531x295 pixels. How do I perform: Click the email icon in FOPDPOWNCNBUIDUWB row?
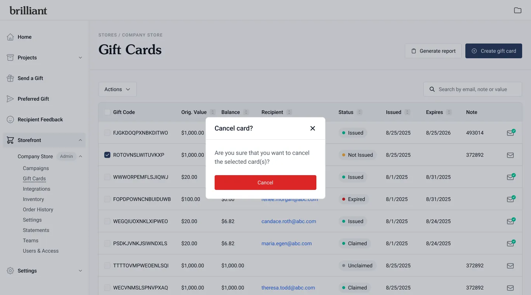coord(511,199)
